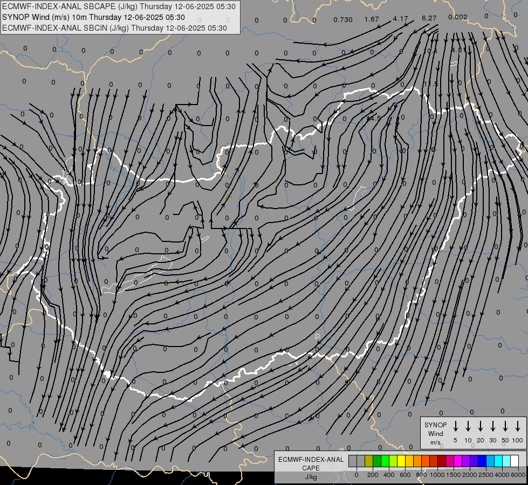Viewport: 528px width, 485px height.
Task: Click the wind legend arrow above 100
Action: coord(518,426)
